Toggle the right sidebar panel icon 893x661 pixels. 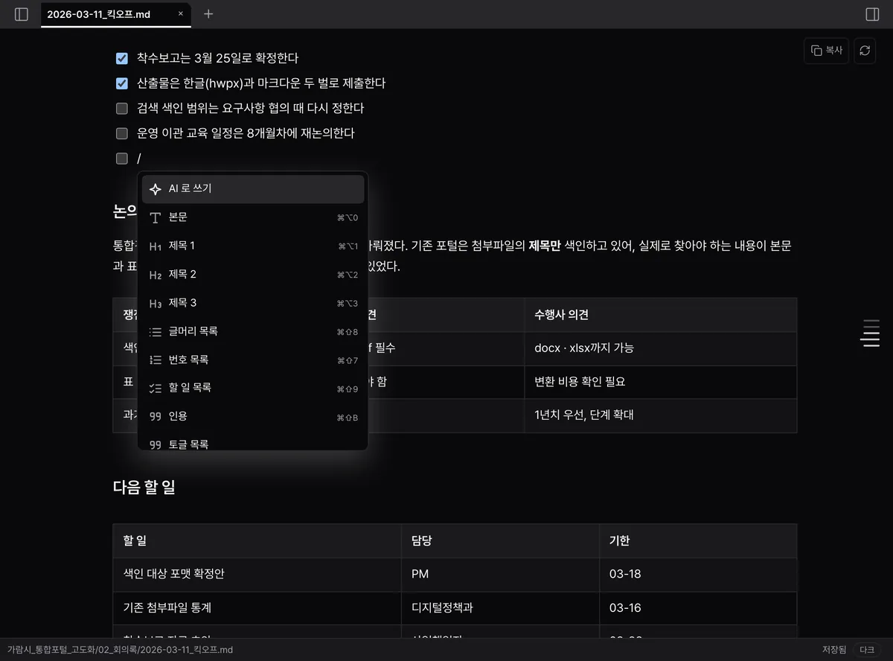(x=872, y=14)
